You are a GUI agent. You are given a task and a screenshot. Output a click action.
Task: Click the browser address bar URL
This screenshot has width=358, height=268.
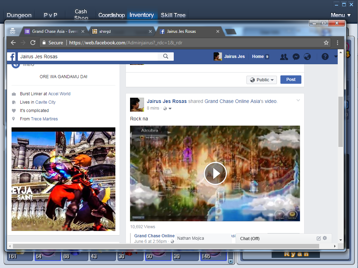pyautogui.click(x=126, y=43)
